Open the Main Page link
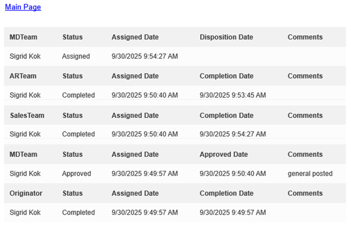 [x=23, y=7]
